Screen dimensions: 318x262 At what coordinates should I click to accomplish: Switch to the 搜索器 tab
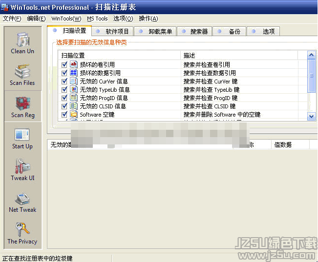coord(194,31)
